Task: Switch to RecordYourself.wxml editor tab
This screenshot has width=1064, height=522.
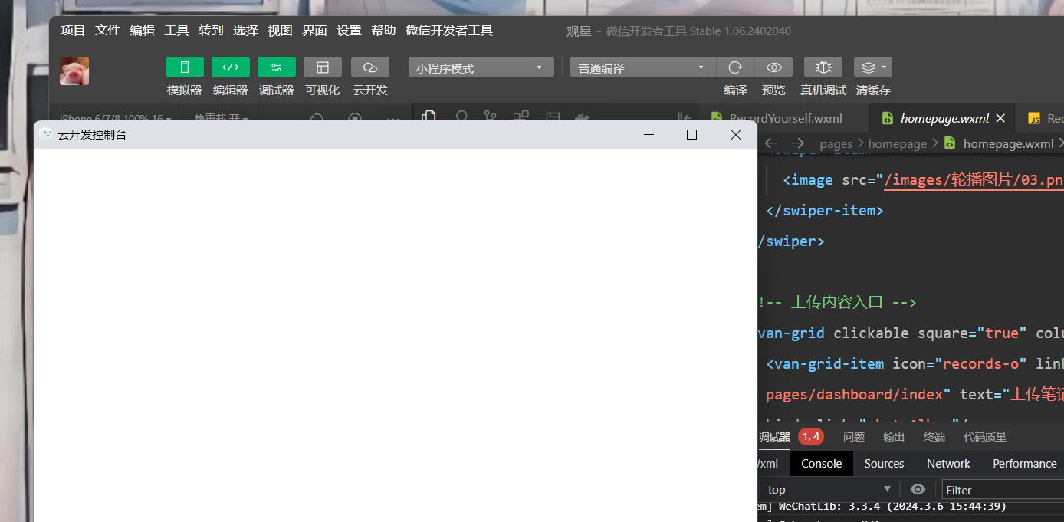Action: pos(784,118)
